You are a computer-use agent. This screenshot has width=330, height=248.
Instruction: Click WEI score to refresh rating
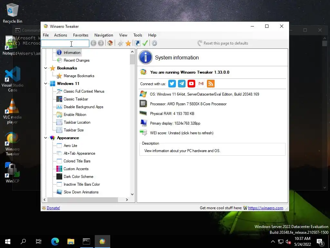(x=182, y=133)
